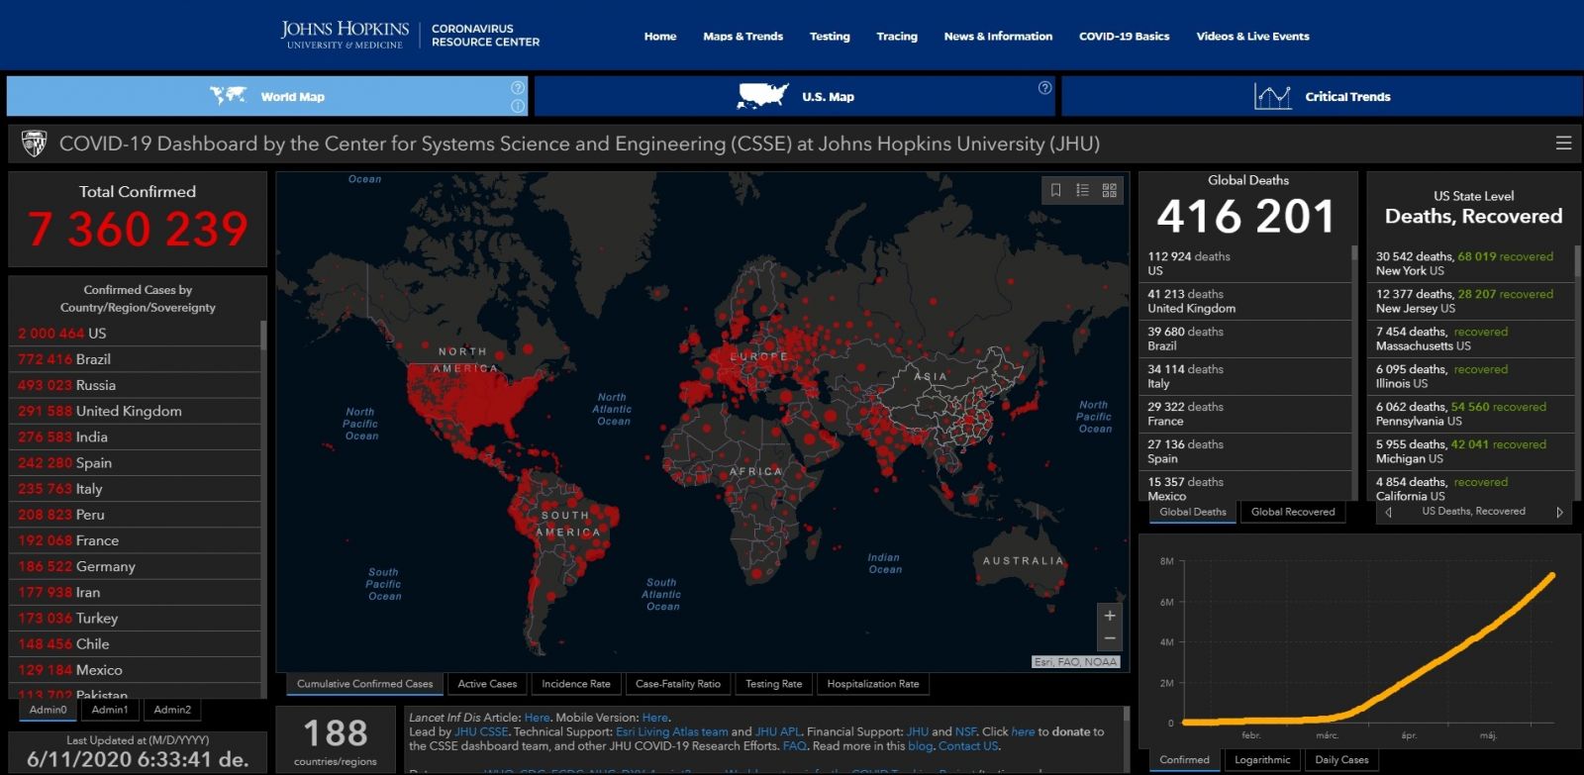Switch to Global Recovered tab

[1293, 512]
